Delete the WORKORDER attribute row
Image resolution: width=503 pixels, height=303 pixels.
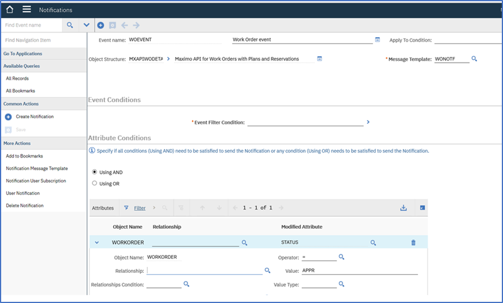413,243
